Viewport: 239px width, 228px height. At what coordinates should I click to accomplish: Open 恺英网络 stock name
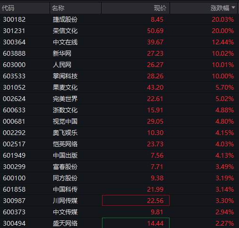click(x=65, y=144)
